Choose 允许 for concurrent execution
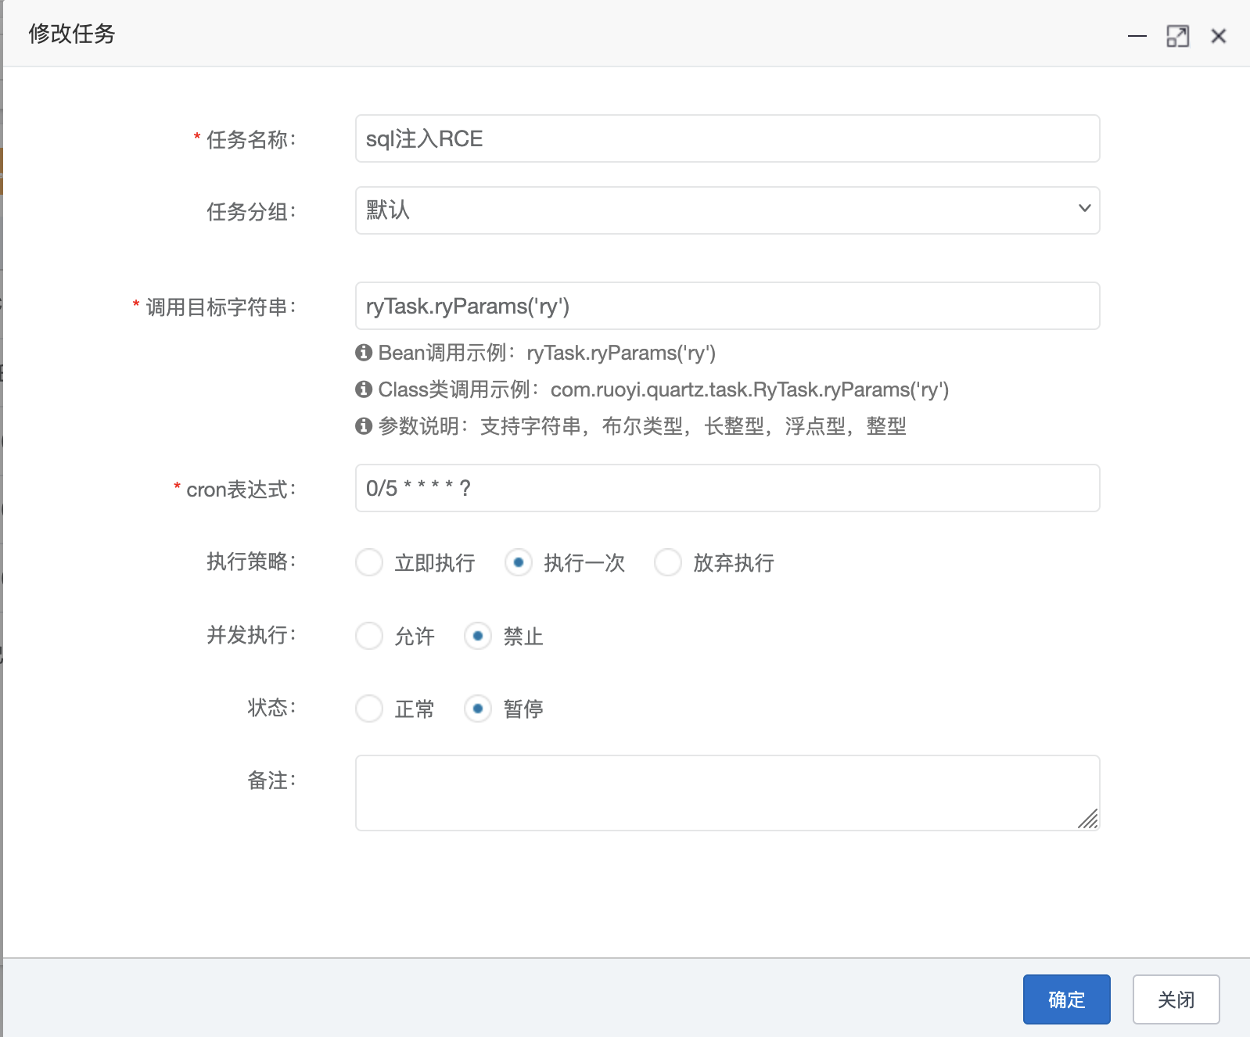Viewport: 1250px width, 1037px height. tap(369, 636)
